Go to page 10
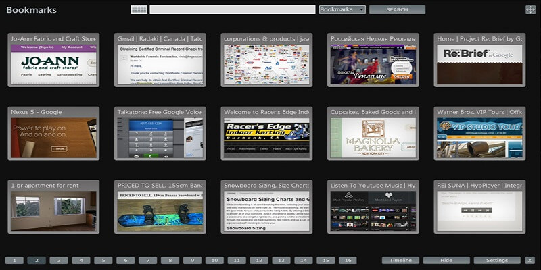This screenshot has height=270, width=541. [x=214, y=261]
